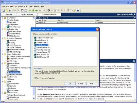
Task: Collapse the Server Configuration folder node
Action: (3, 54)
